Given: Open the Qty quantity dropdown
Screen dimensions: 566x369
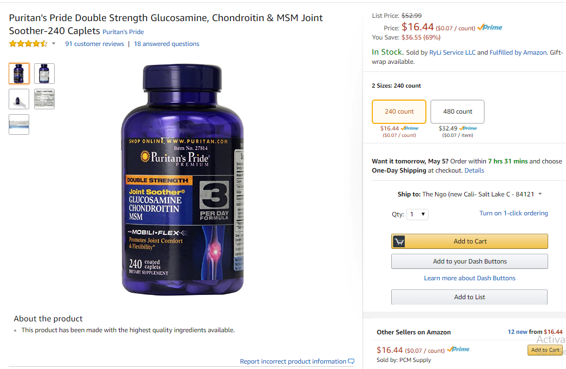Looking at the screenshot, I should [x=417, y=214].
